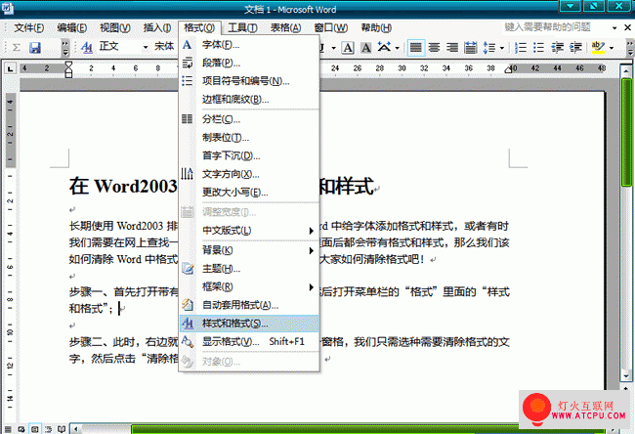Switch to Web layout view button
This screenshot has width=635, height=434.
tap(21, 429)
